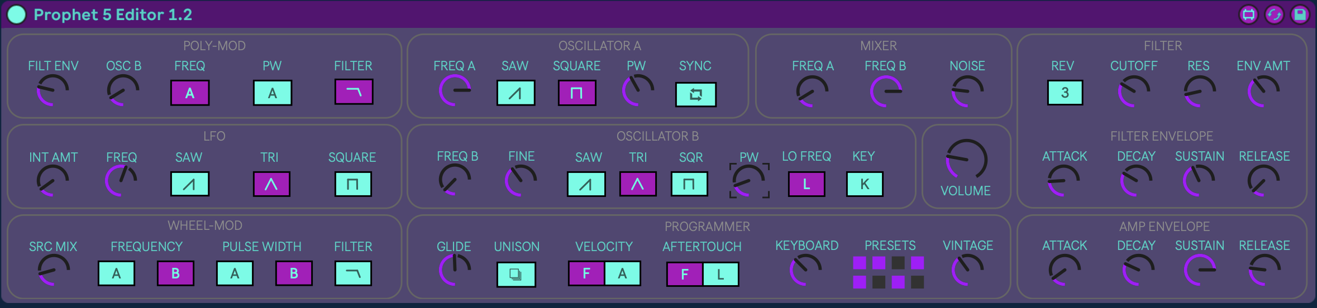The height and width of the screenshot is (308, 1317).
Task: Click the Mixer FREQ A knob
Action: tap(813, 92)
